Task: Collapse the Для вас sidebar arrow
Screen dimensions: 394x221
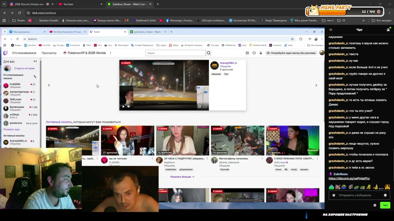Action: [x=35, y=61]
